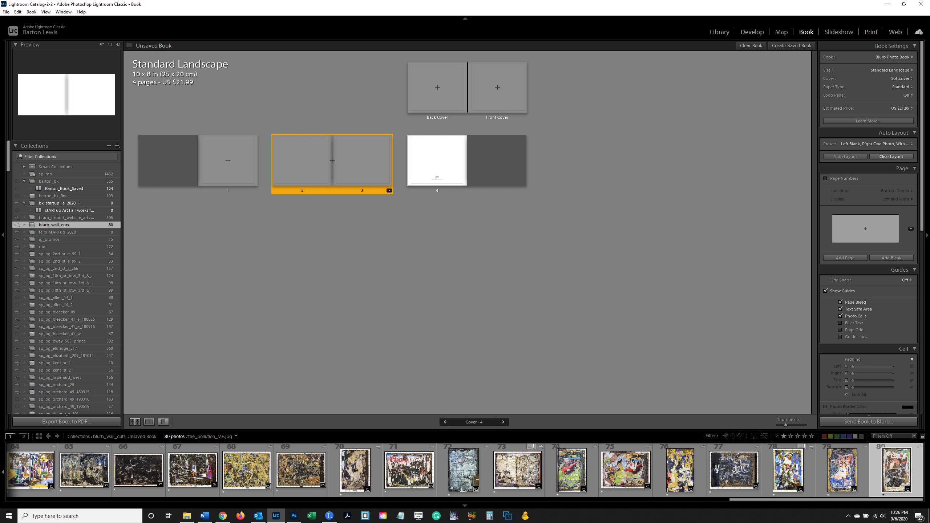Image resolution: width=930 pixels, height=523 pixels.
Task: Click the Send Book to Blurb button
Action: point(868,422)
